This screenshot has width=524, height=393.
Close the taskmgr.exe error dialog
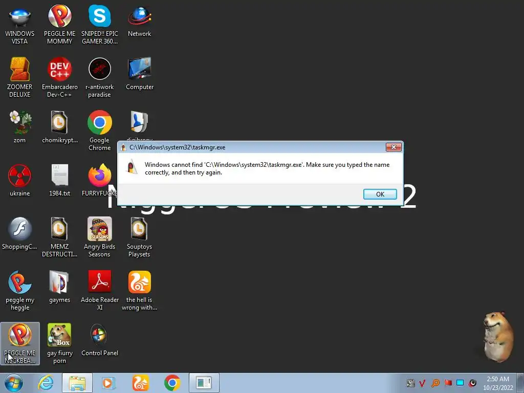click(x=394, y=147)
